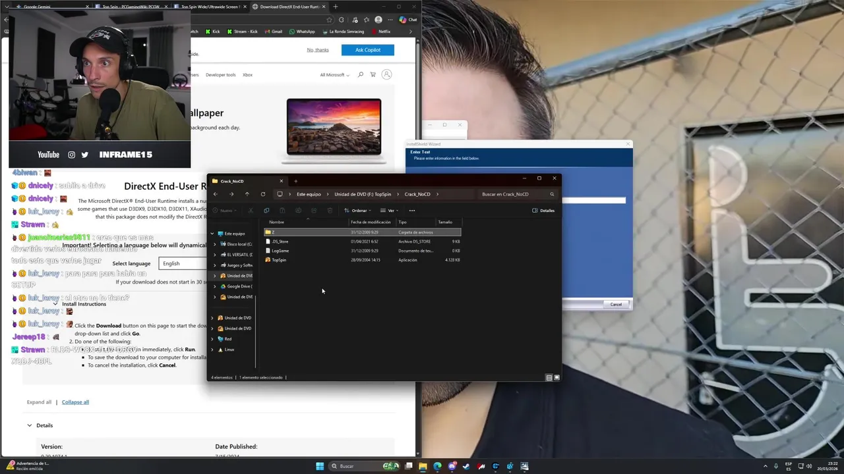
Task: Open the Developer tools menu item
Action: pos(220,75)
